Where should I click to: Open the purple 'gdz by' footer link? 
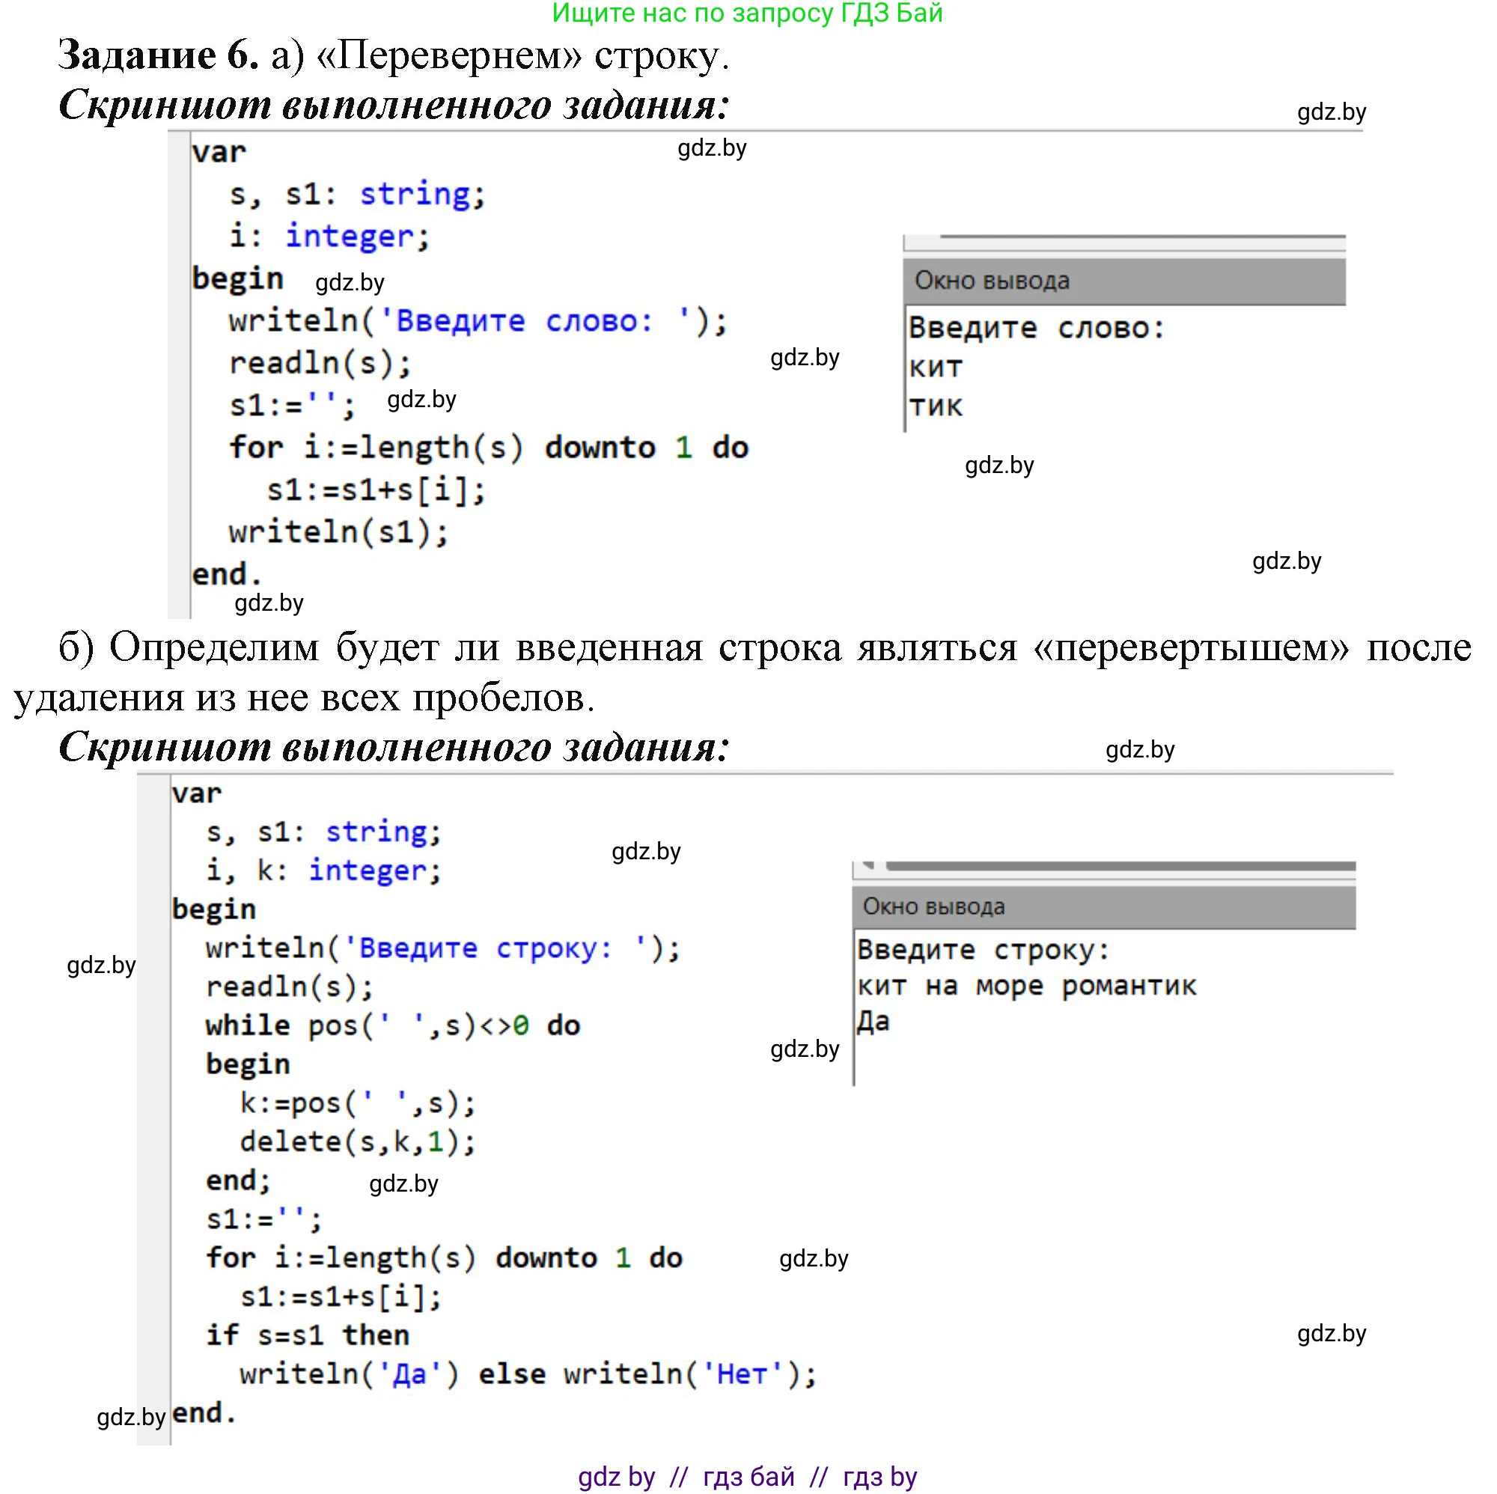pyautogui.click(x=617, y=1476)
